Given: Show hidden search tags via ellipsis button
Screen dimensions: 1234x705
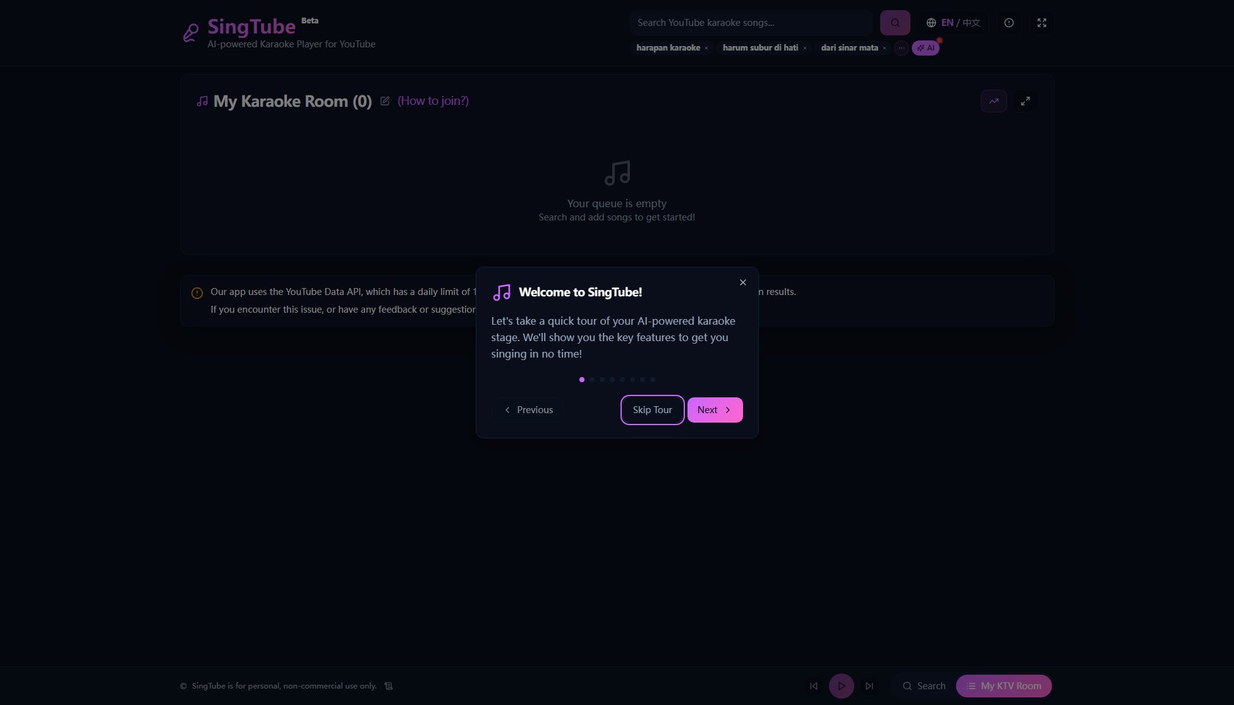Looking at the screenshot, I should click(901, 47).
